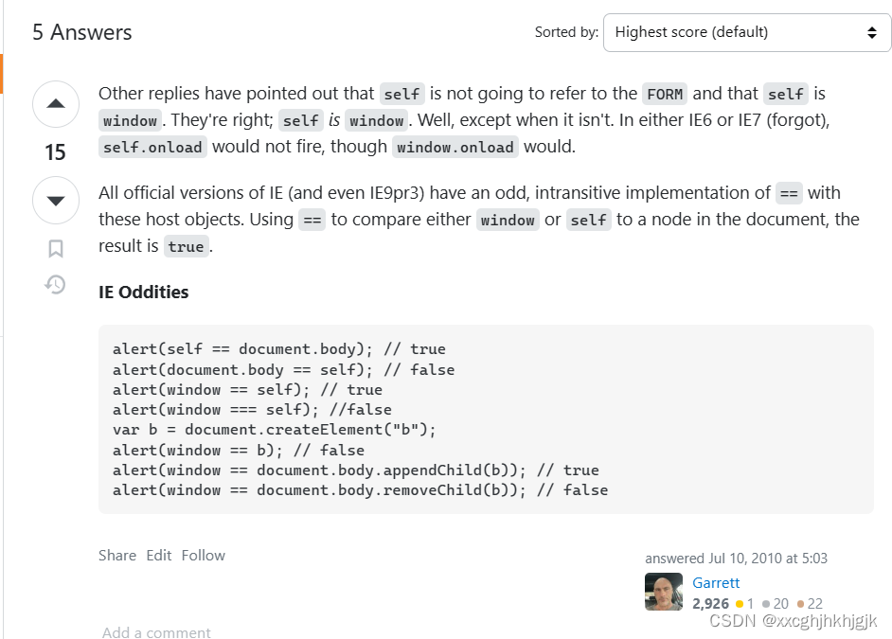The width and height of the screenshot is (892, 639).
Task: Open the Sorted by dropdown
Action: click(x=746, y=32)
